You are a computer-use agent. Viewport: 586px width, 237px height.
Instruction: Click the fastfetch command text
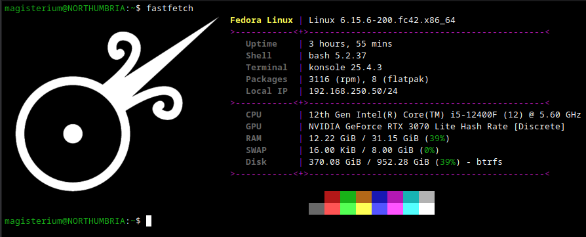pos(170,9)
